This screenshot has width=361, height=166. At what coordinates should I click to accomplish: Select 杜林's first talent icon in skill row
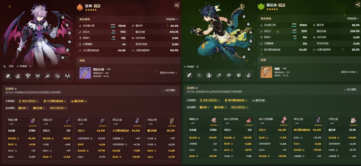click(x=8, y=76)
